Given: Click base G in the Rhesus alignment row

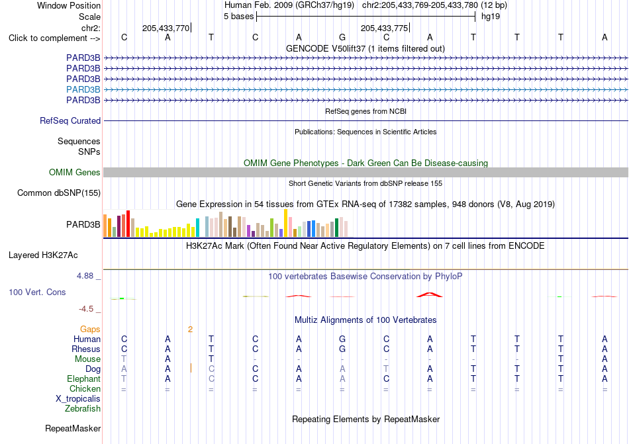Looking at the screenshot, I should click(x=342, y=349).
